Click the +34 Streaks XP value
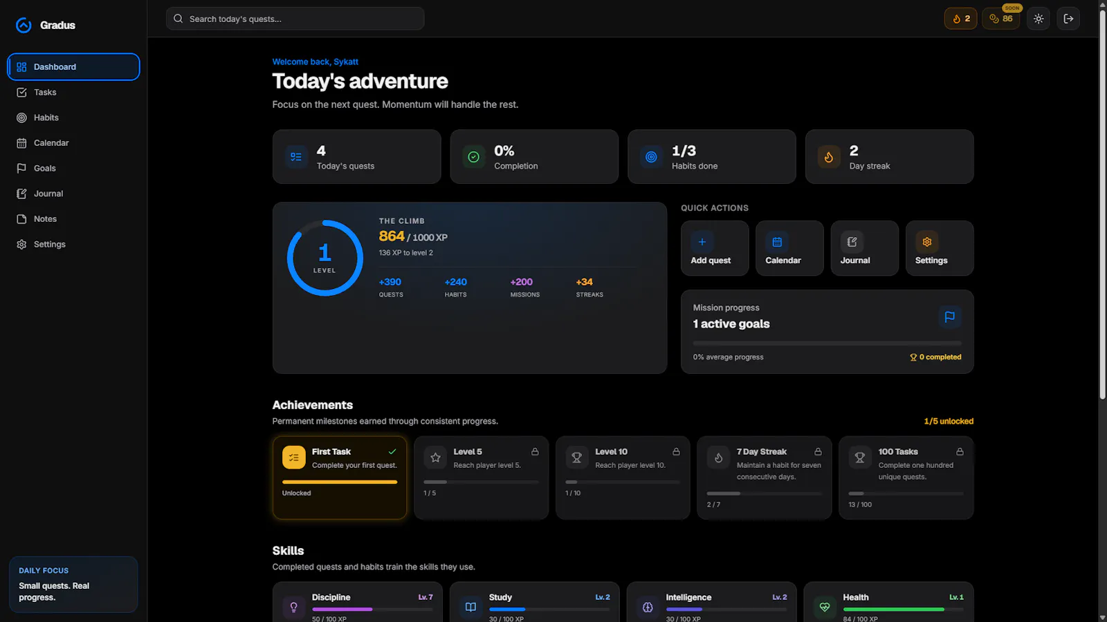 (585, 282)
